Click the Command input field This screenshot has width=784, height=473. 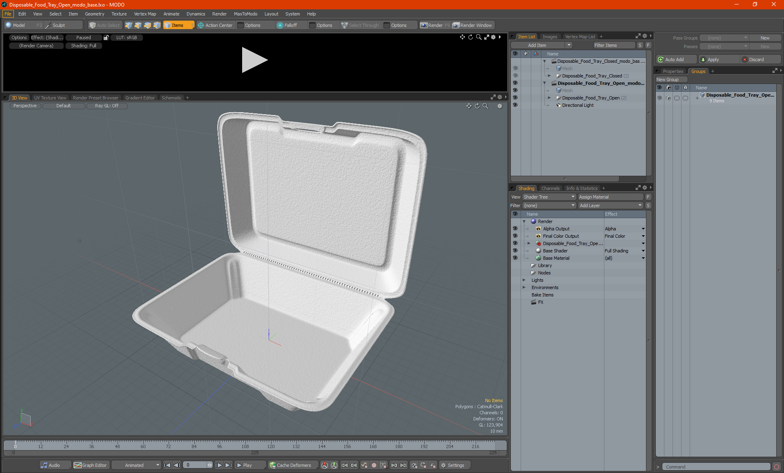[717, 467]
